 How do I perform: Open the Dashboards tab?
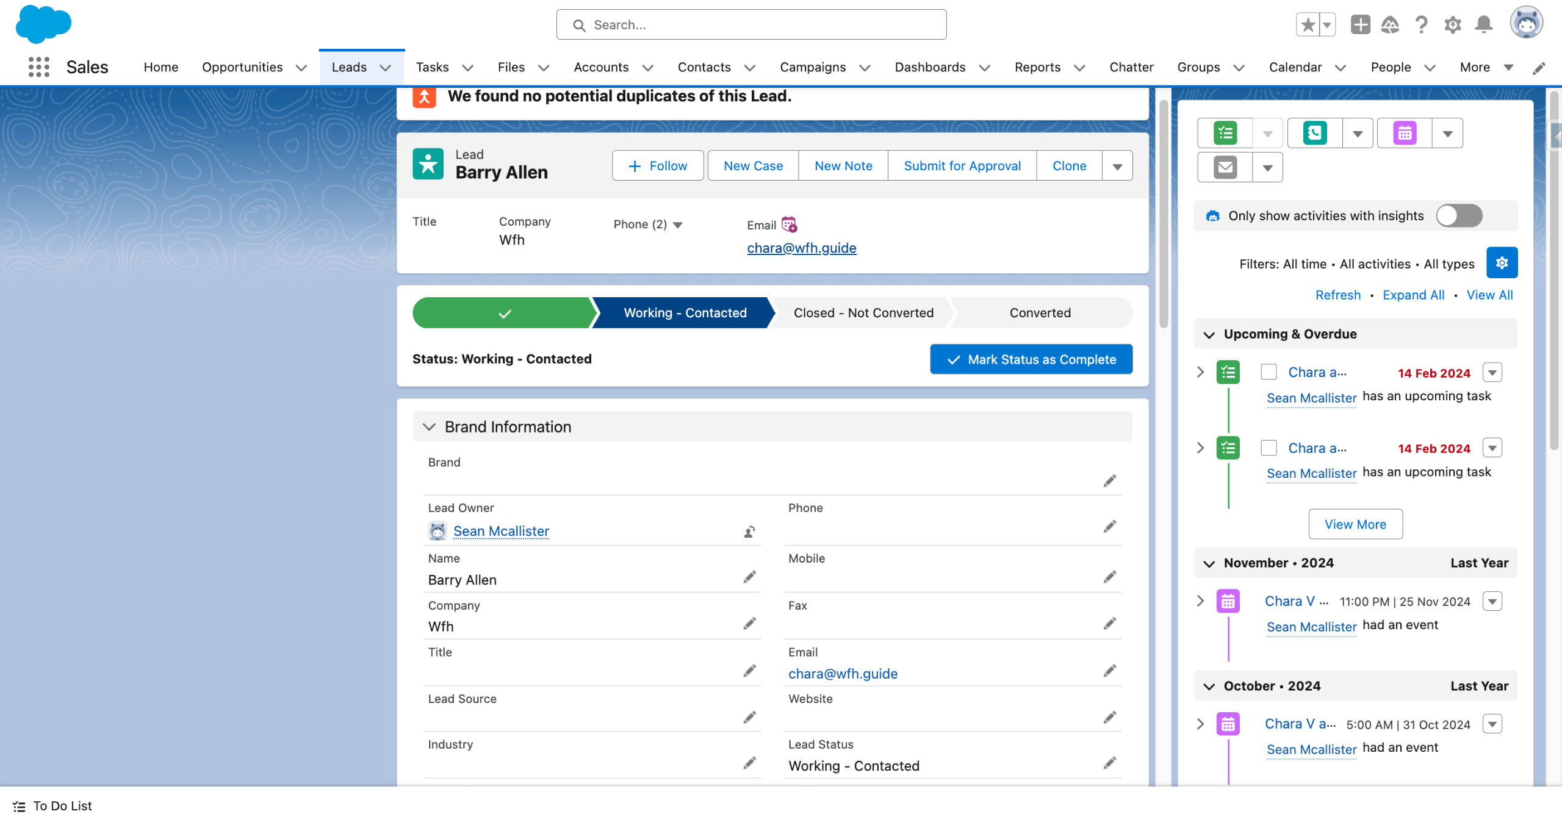pyautogui.click(x=929, y=67)
